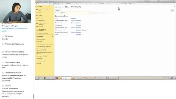Viewport: 176px width, 99px height.
Task: Click Александра Трубицына name in chat
Action: 15,44
